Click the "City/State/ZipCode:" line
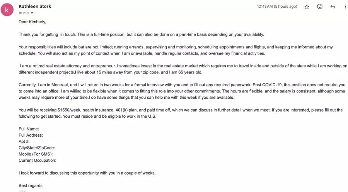The height and width of the screenshot is (192, 348). 37,147
